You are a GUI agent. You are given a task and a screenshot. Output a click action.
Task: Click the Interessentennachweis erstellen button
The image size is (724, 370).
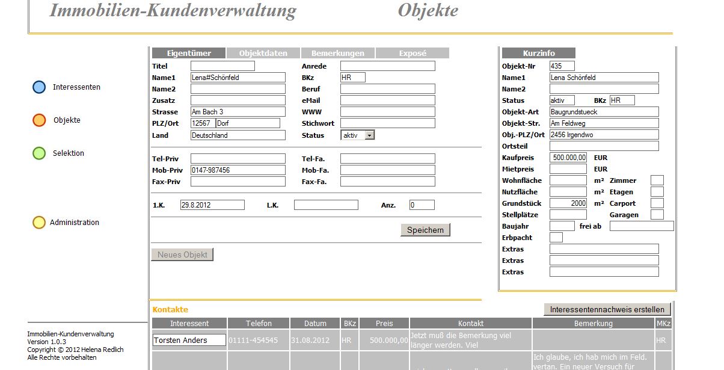coord(607,309)
